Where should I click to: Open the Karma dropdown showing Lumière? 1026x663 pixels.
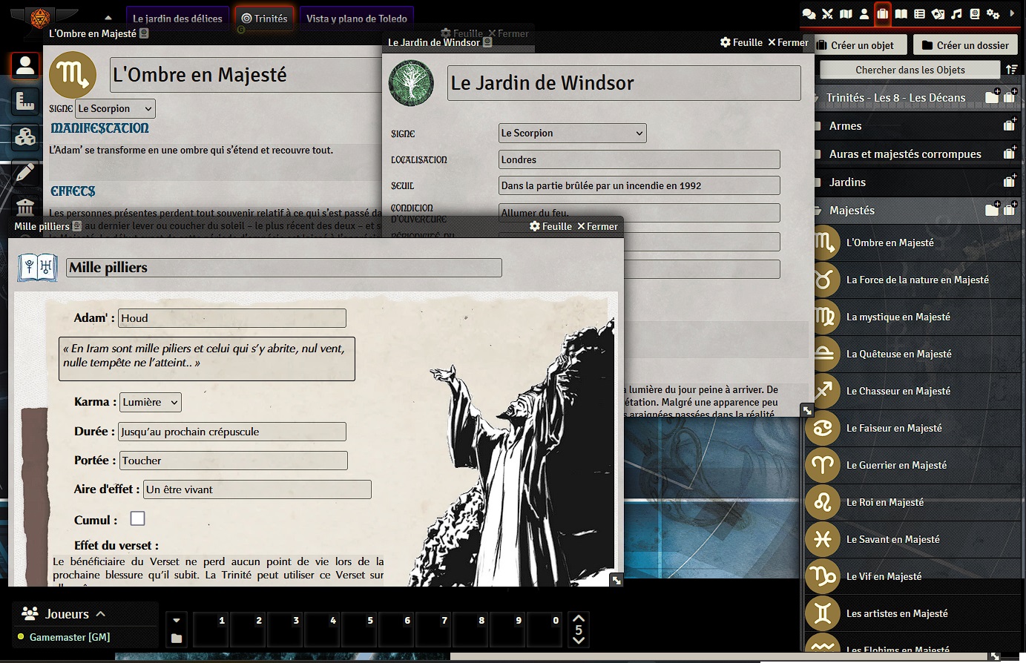(x=151, y=402)
